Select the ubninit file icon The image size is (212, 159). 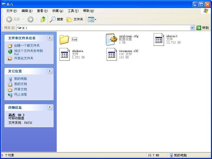tap(159, 39)
